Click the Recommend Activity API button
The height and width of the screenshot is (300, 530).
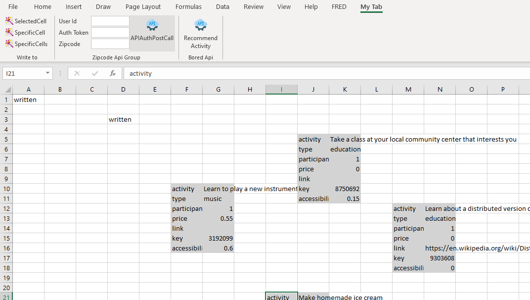click(x=200, y=34)
